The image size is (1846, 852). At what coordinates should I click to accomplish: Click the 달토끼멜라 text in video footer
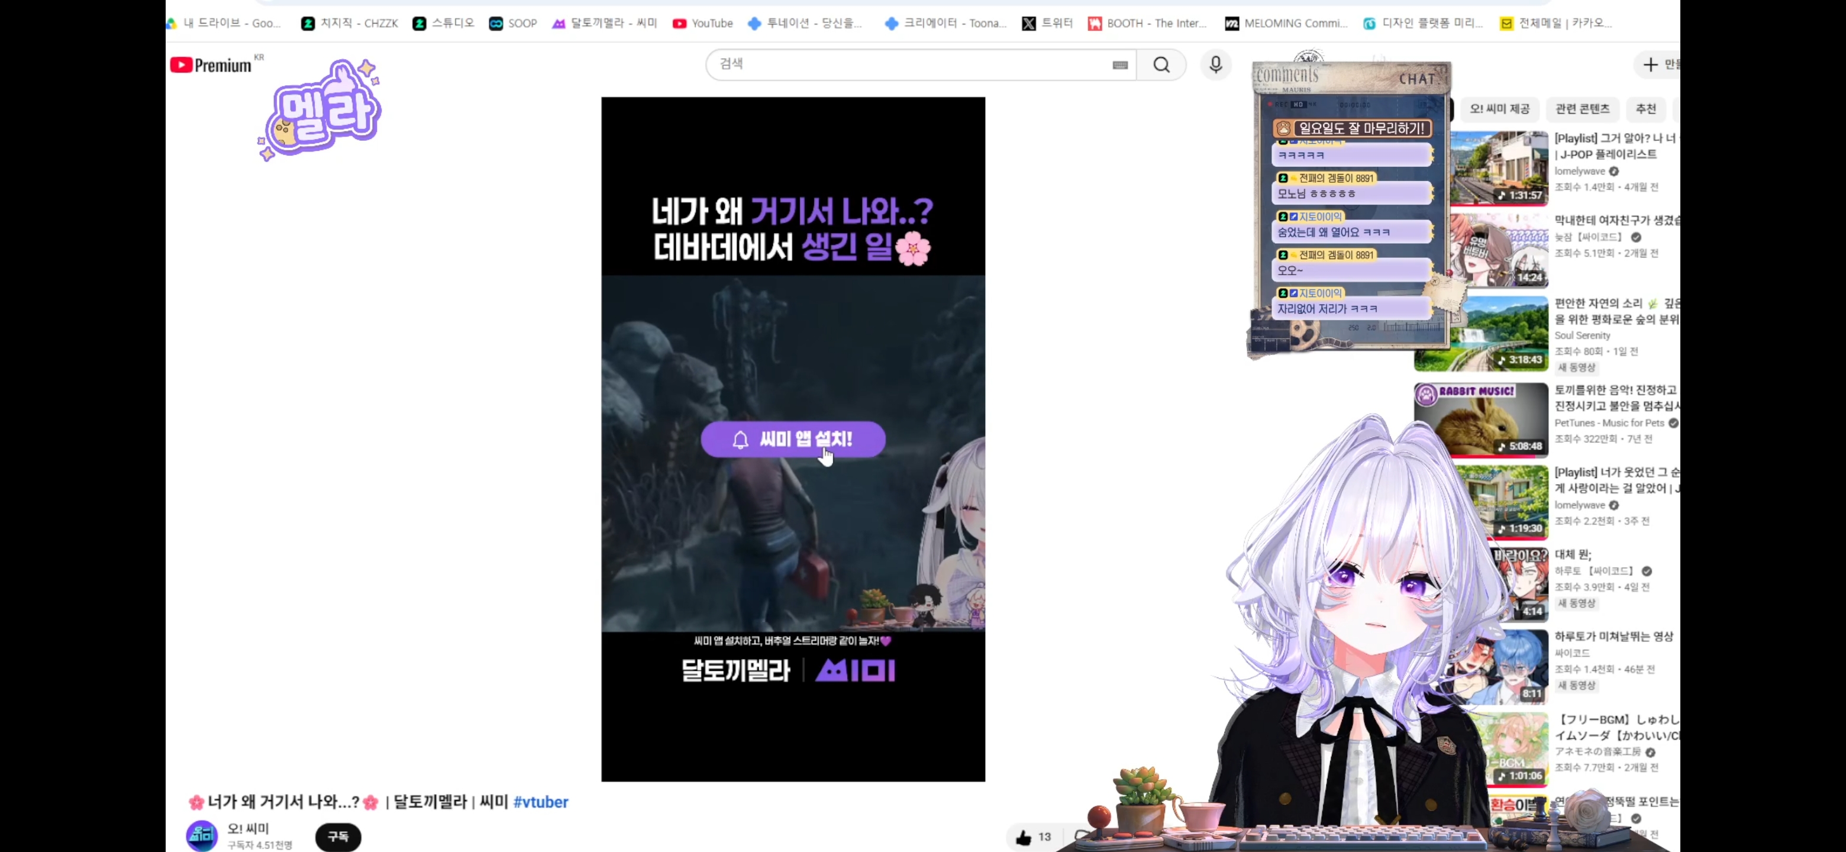[735, 671]
